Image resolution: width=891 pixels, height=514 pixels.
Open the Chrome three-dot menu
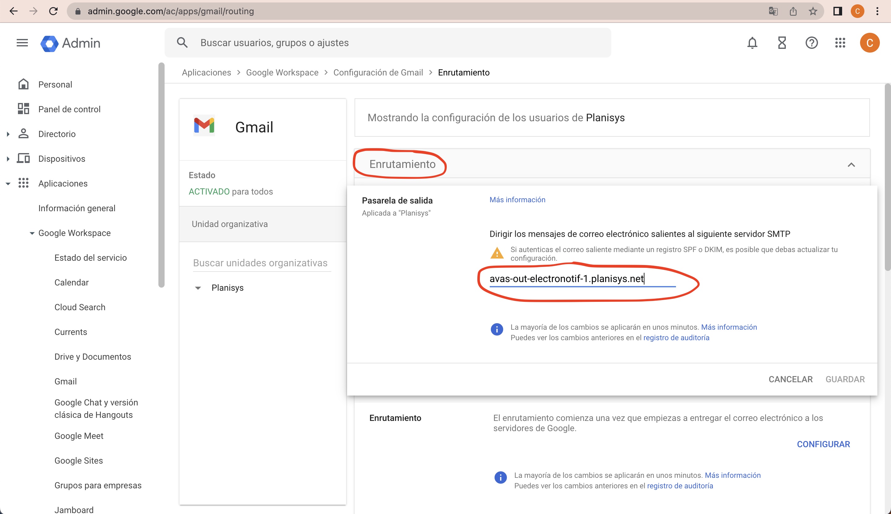pyautogui.click(x=877, y=11)
